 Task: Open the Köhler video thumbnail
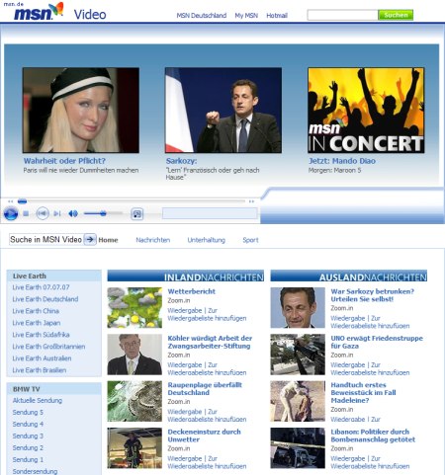click(134, 355)
